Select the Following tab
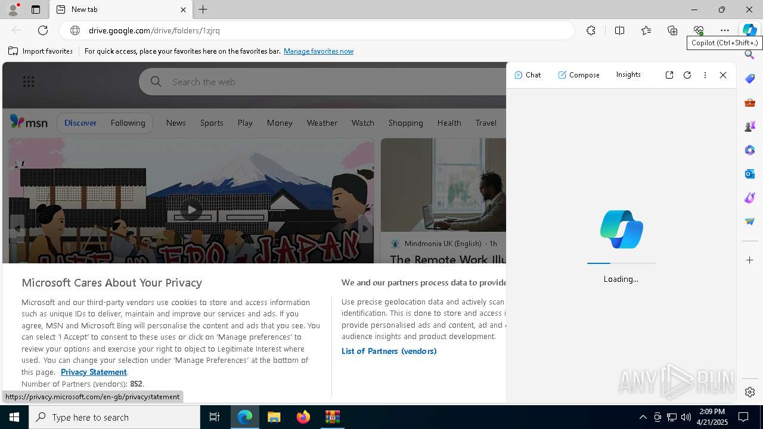The height and width of the screenshot is (429, 763). (x=128, y=123)
